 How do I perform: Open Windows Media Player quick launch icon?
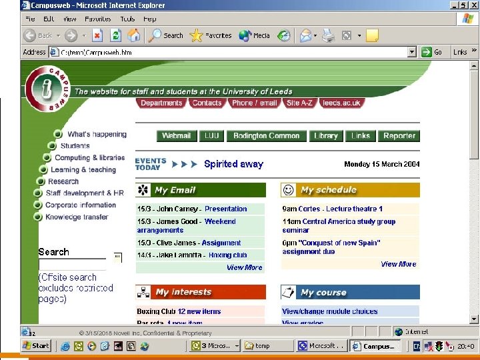(91, 346)
